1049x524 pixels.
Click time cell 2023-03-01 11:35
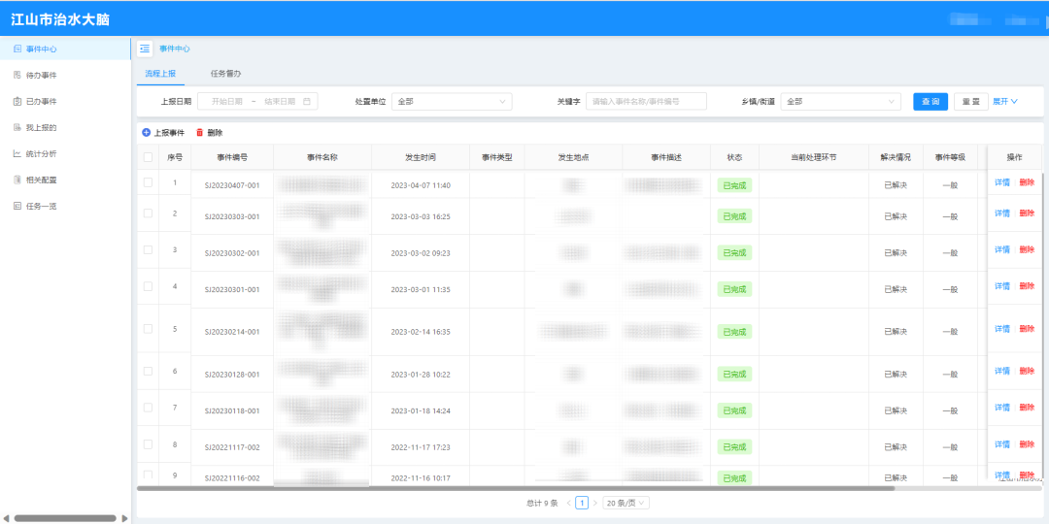click(421, 289)
